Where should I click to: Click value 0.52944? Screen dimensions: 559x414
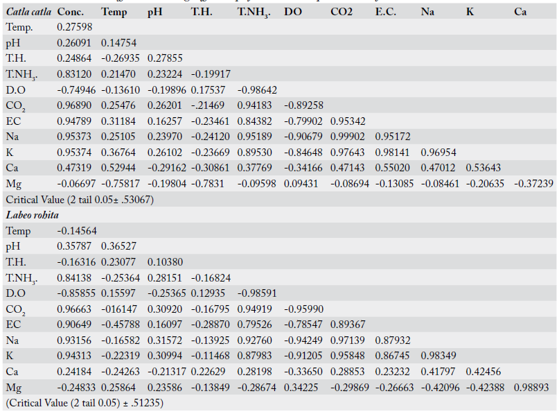[x=118, y=168]
